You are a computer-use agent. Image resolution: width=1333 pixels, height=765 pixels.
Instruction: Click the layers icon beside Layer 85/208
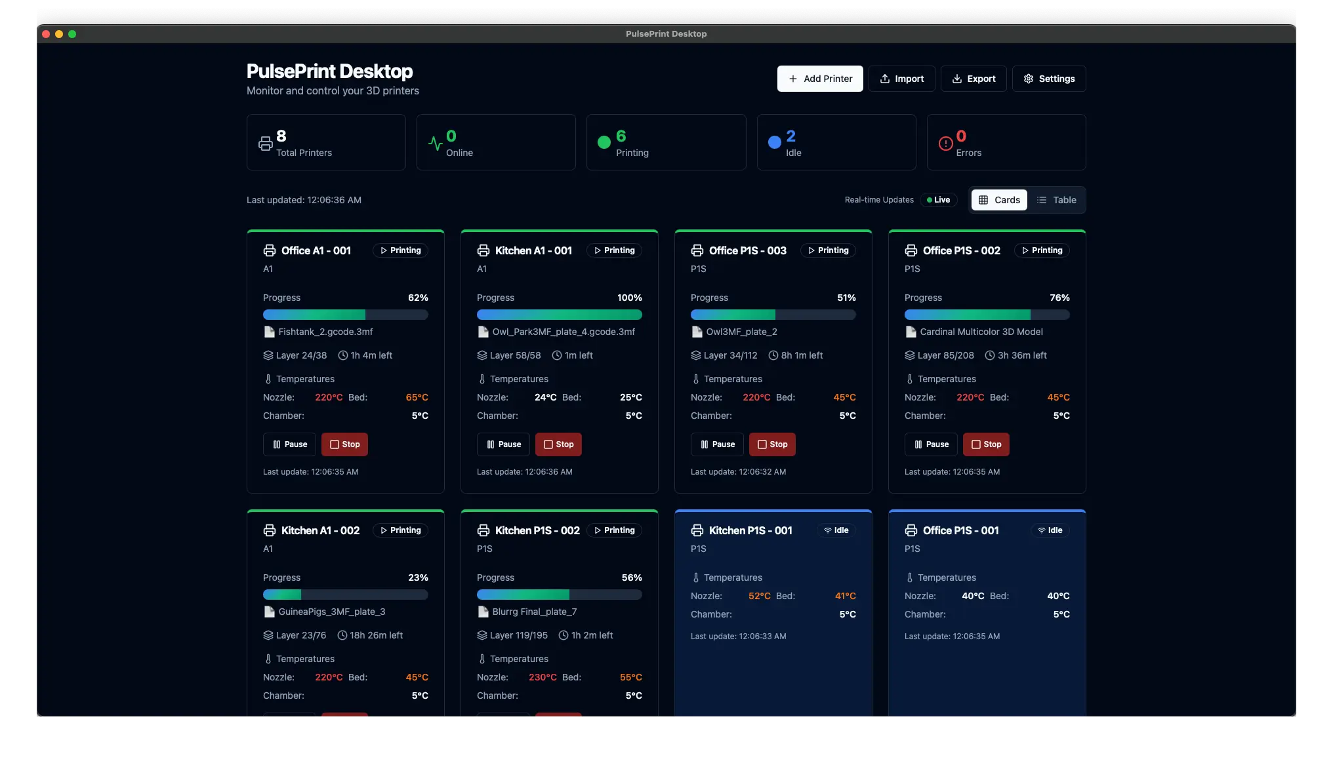coord(909,355)
